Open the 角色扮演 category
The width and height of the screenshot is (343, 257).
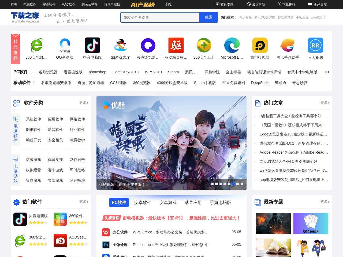tap(77, 180)
